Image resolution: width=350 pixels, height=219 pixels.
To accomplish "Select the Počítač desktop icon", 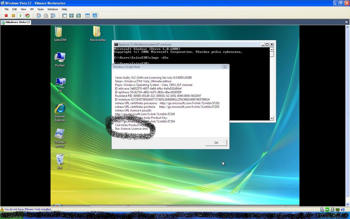I will coord(60,60).
